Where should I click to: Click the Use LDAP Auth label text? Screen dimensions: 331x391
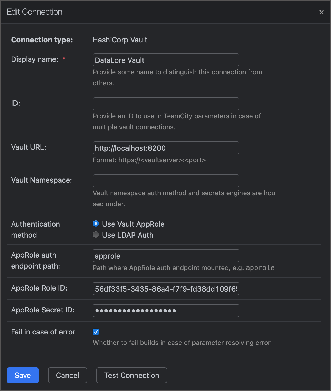point(128,235)
